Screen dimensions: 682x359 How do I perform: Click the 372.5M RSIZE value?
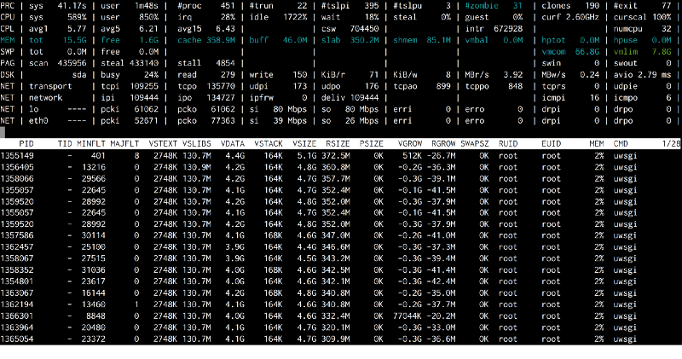[x=336, y=156]
